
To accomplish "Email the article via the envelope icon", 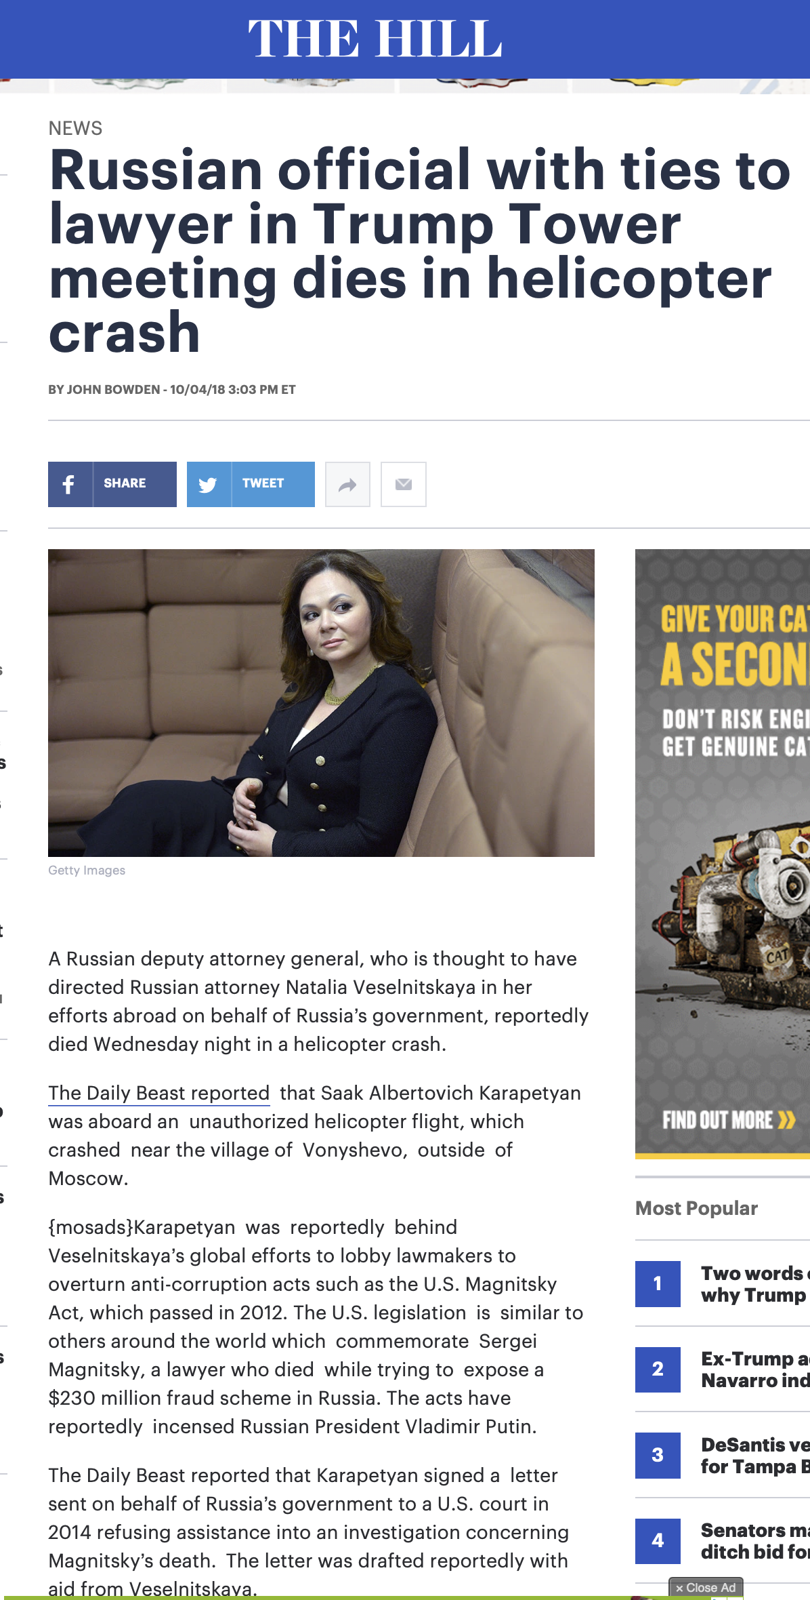I will 404,484.
